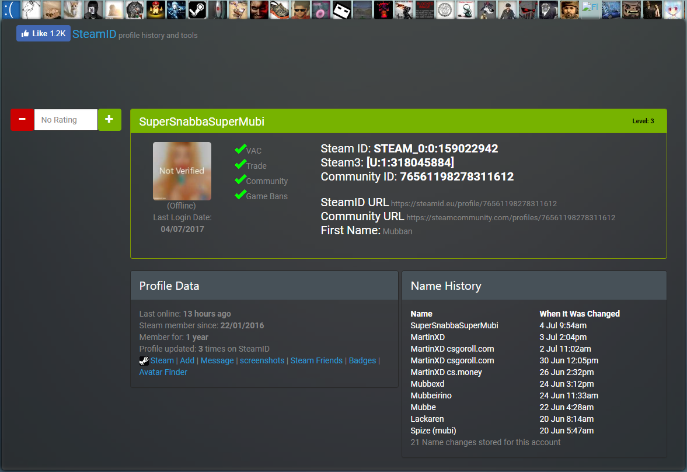Viewport: 687px width, 472px height.
Task: Open the Steam Friends link
Action: (x=316, y=360)
